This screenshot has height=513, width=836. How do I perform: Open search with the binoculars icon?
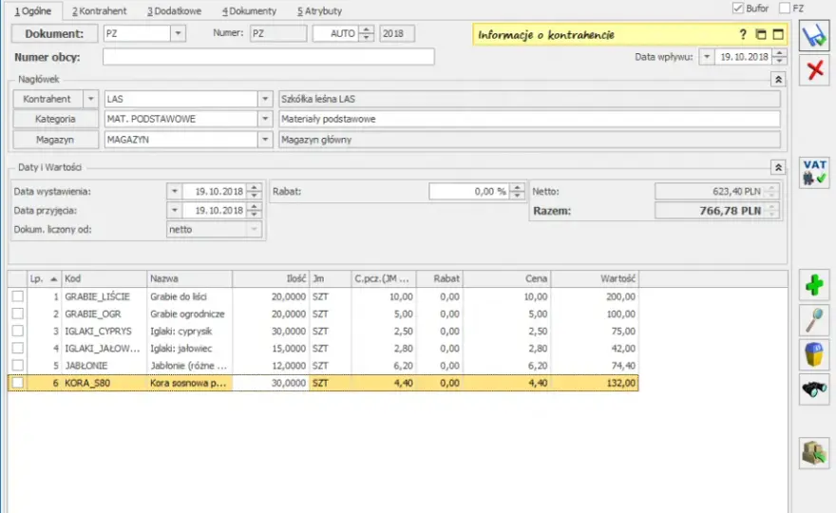point(814,389)
